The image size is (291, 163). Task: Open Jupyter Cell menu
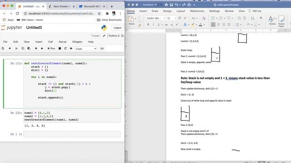[x=50, y=42]
